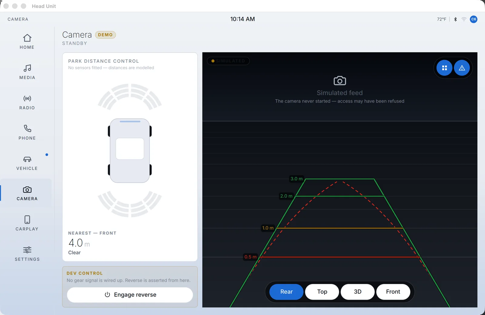Viewport: 485px width, 315px height.
Task: Toggle the grid overlay button on feed
Action: coord(444,68)
